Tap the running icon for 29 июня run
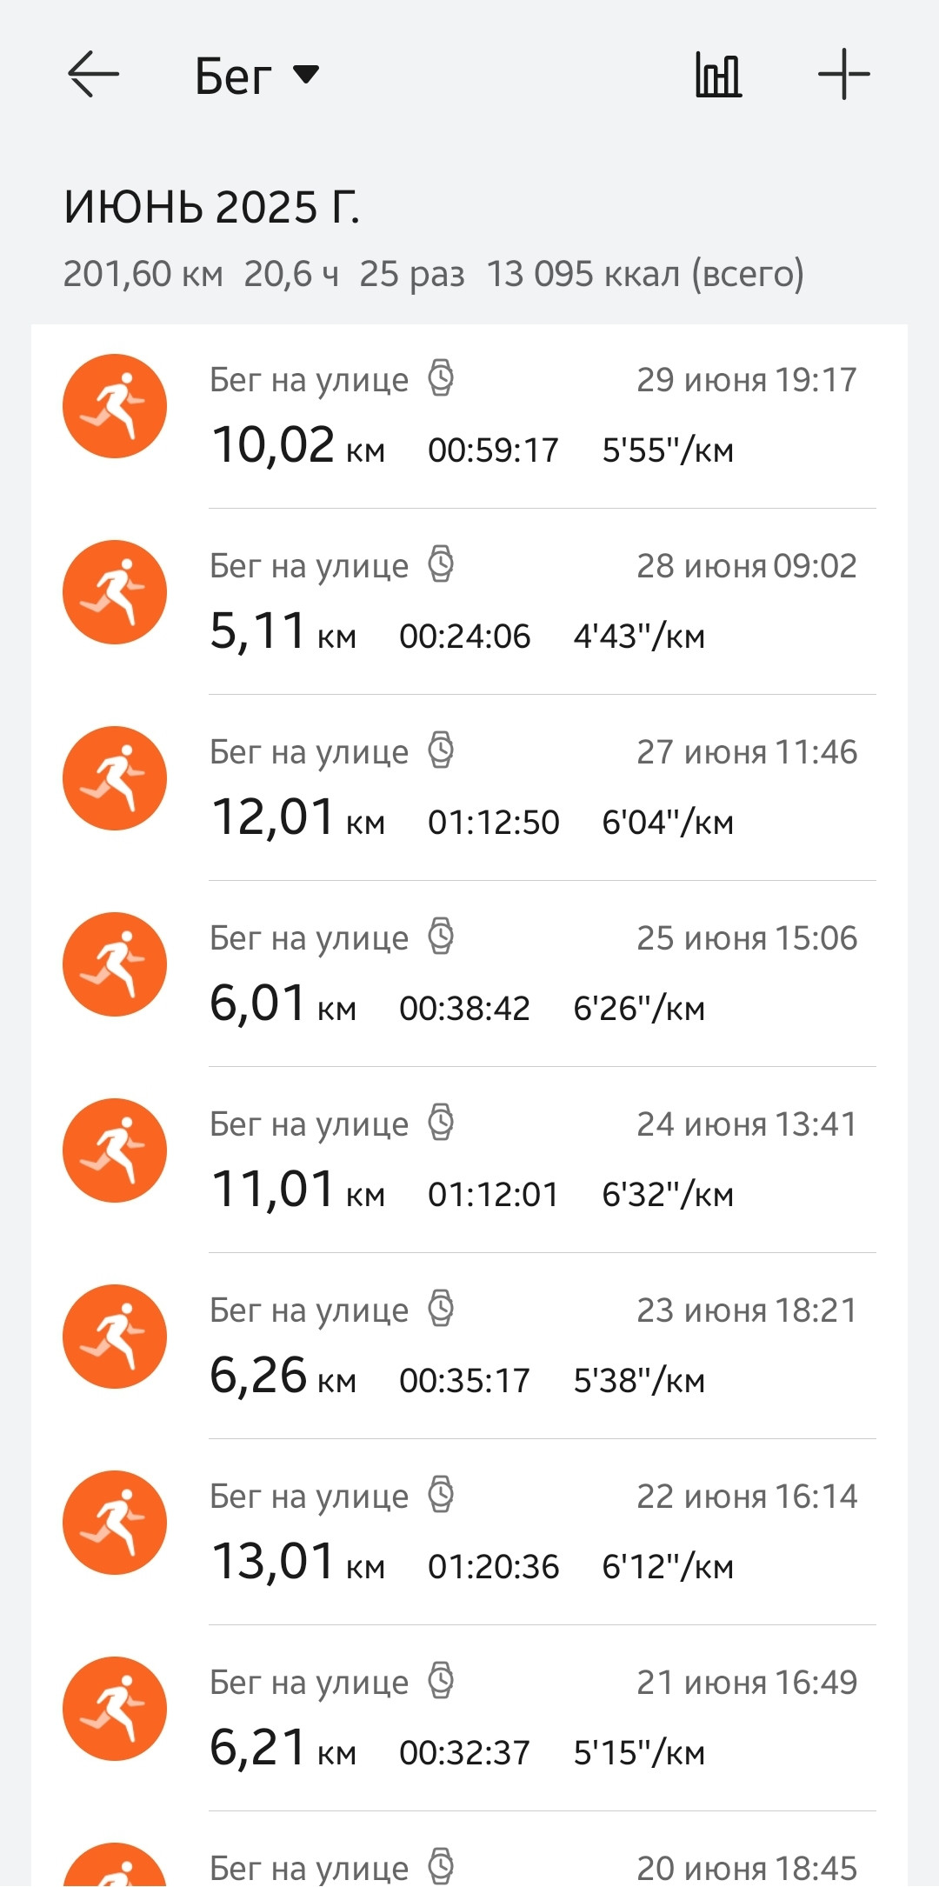The height and width of the screenshot is (1887, 939). pyautogui.click(x=115, y=406)
